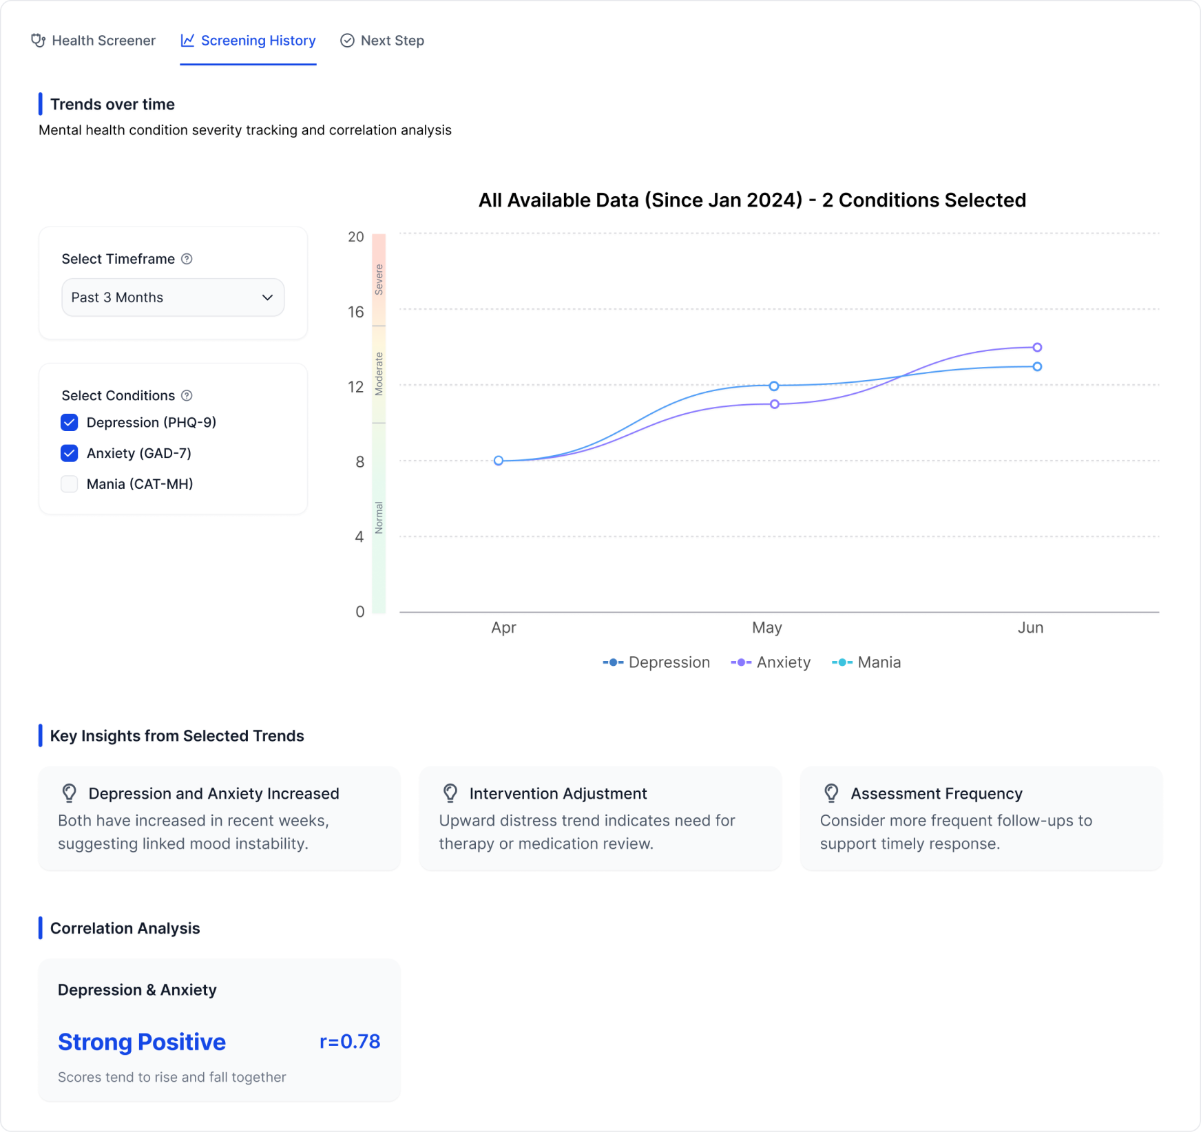Viewport: 1201px width, 1132px height.
Task: Switch to the Health Screener tab
Action: click(x=94, y=41)
